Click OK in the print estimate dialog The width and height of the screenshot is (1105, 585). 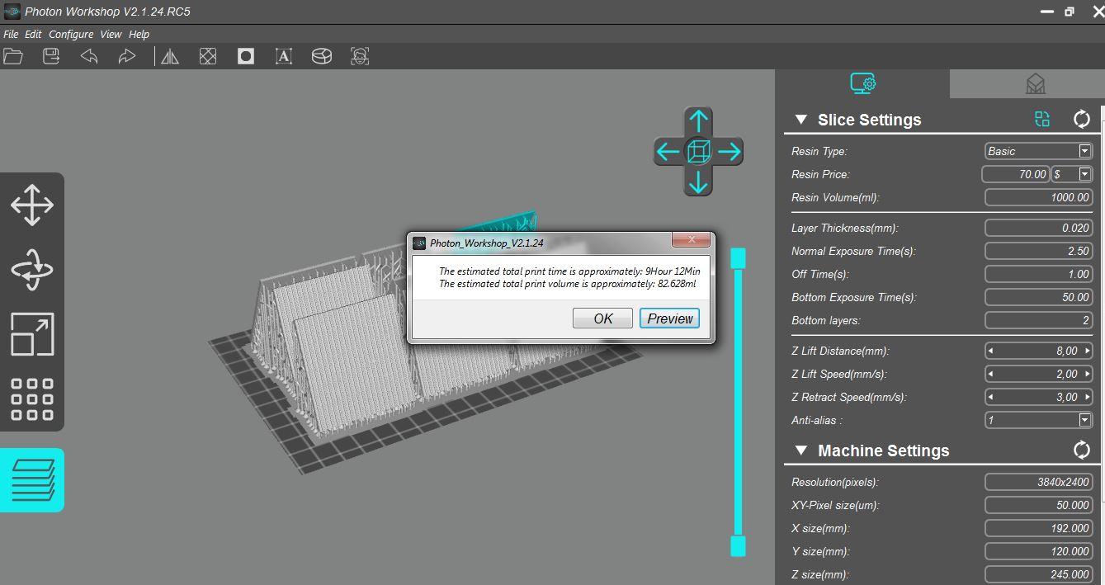click(603, 318)
